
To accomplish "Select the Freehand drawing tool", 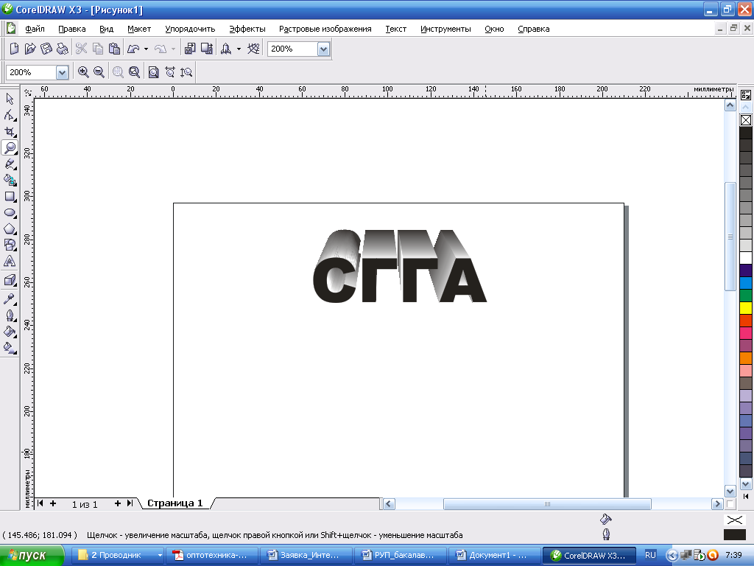I will point(10,164).
